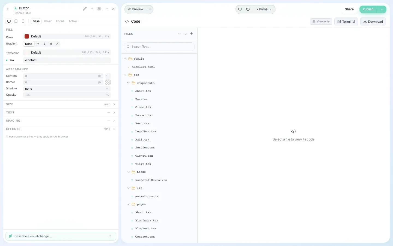393x246 pixels.
Task: Click the Preview button
Action: coord(136,9)
